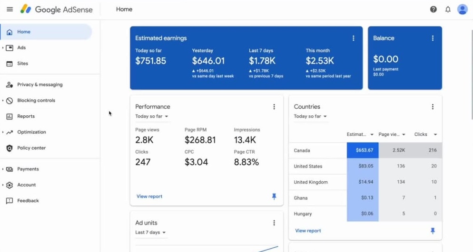Open the help question mark icon
This screenshot has height=252, width=473.
(x=433, y=9)
